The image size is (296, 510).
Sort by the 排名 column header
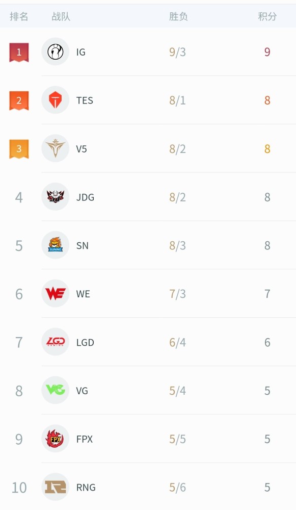pos(19,16)
